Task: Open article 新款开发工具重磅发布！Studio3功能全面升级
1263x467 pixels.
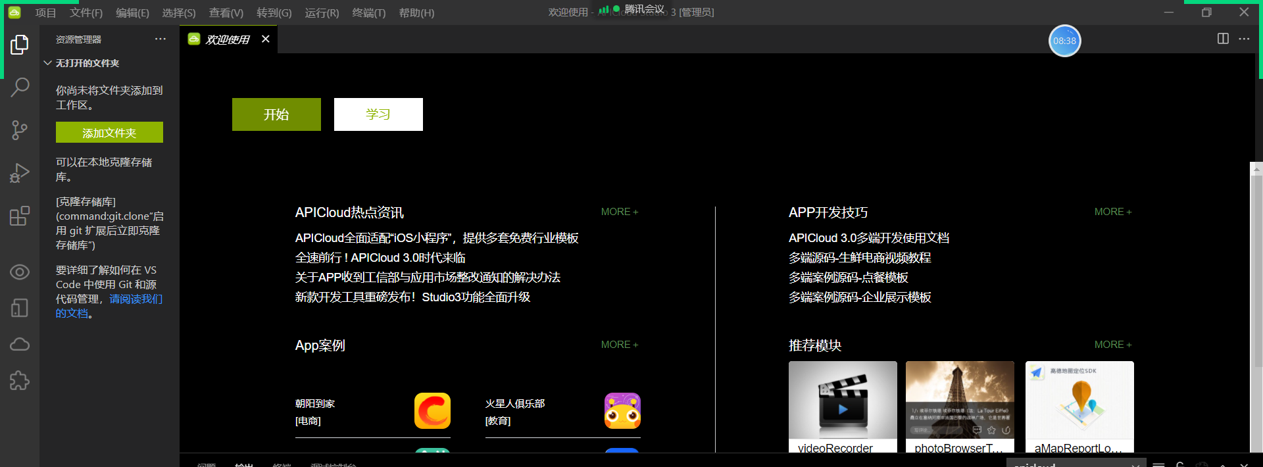Action: [x=412, y=297]
